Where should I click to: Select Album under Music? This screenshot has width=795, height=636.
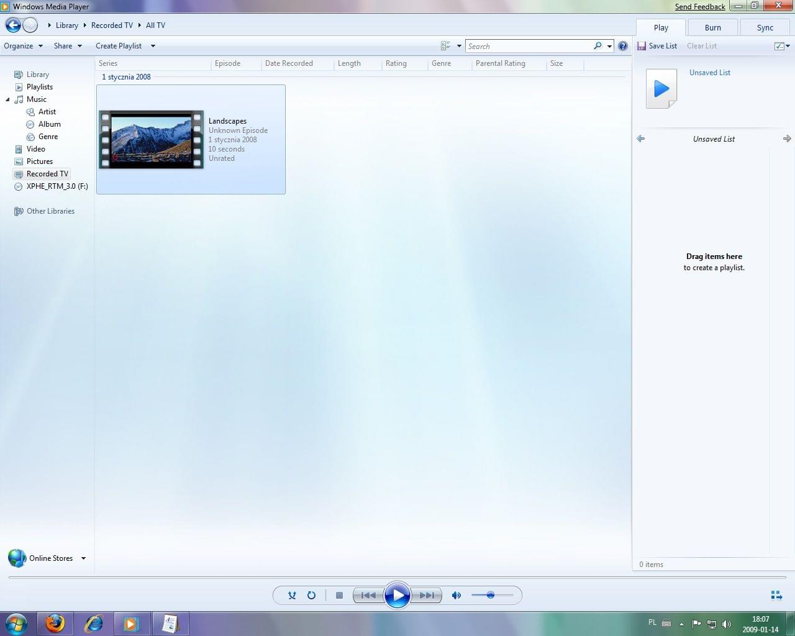49,124
